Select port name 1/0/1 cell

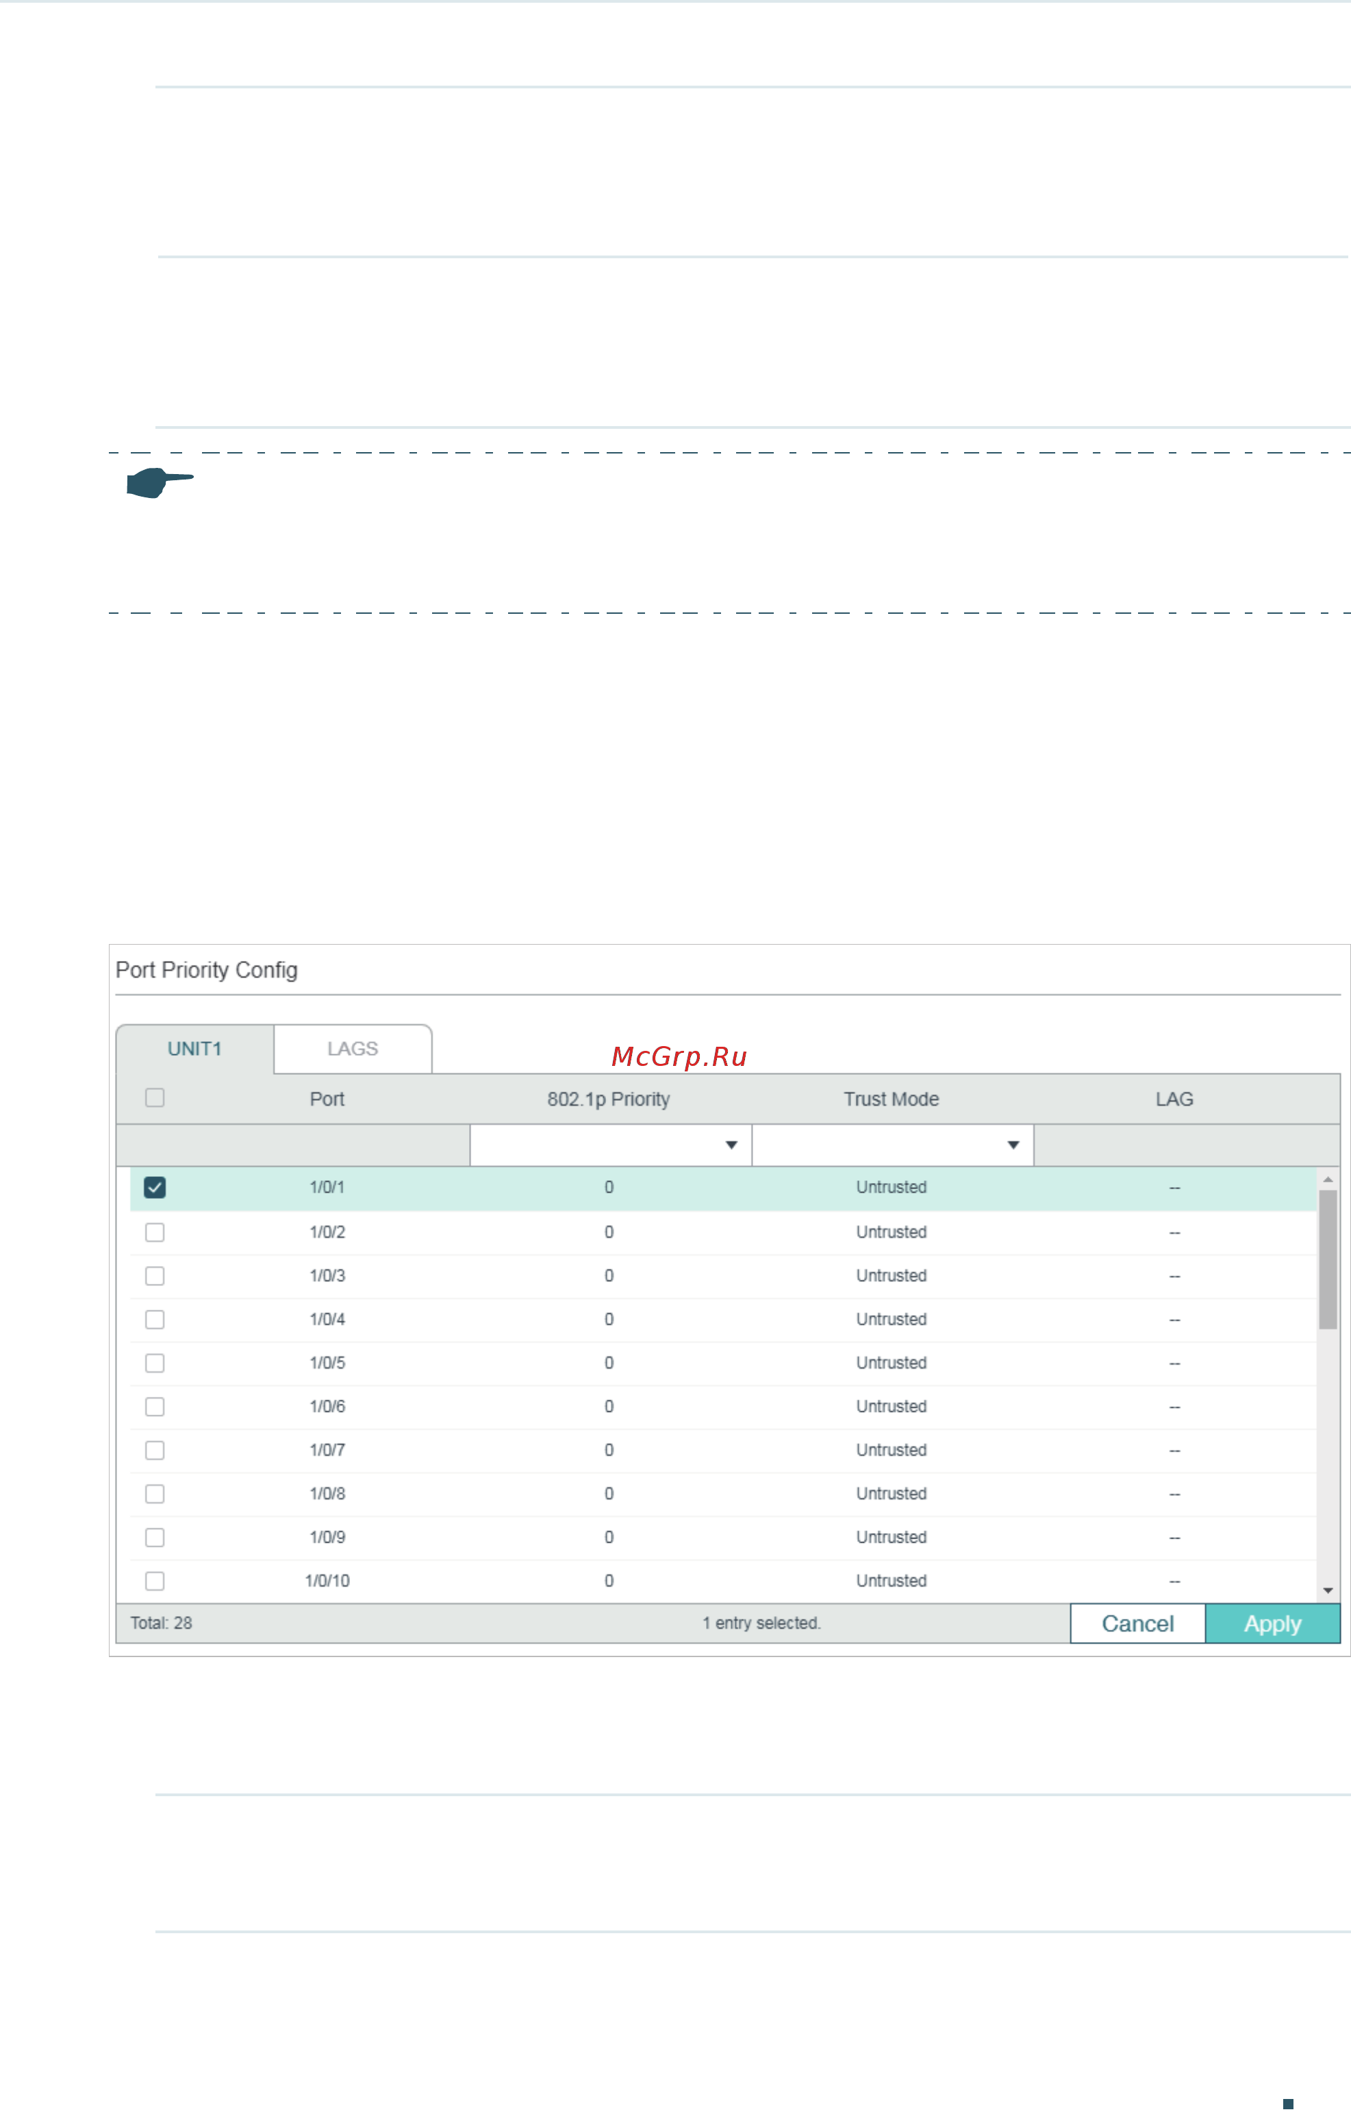(x=327, y=1187)
